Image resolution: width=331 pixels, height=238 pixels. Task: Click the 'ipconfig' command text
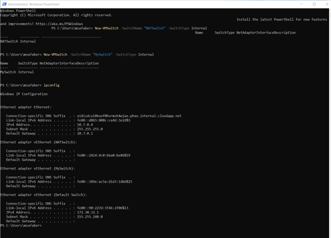pyautogui.click(x=52, y=85)
